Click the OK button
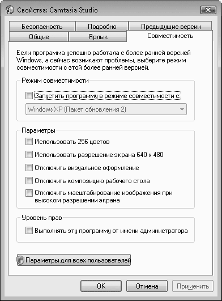This screenshot has width=222, height=301. (x=101, y=286)
